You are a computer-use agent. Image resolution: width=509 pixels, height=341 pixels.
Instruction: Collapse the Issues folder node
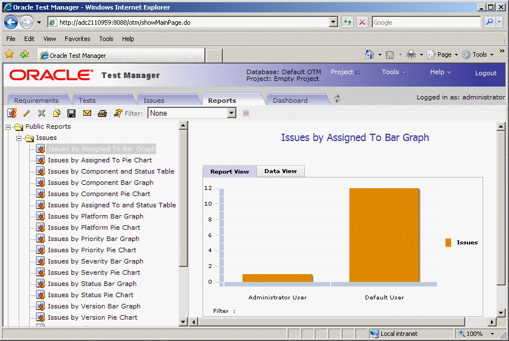coord(19,138)
